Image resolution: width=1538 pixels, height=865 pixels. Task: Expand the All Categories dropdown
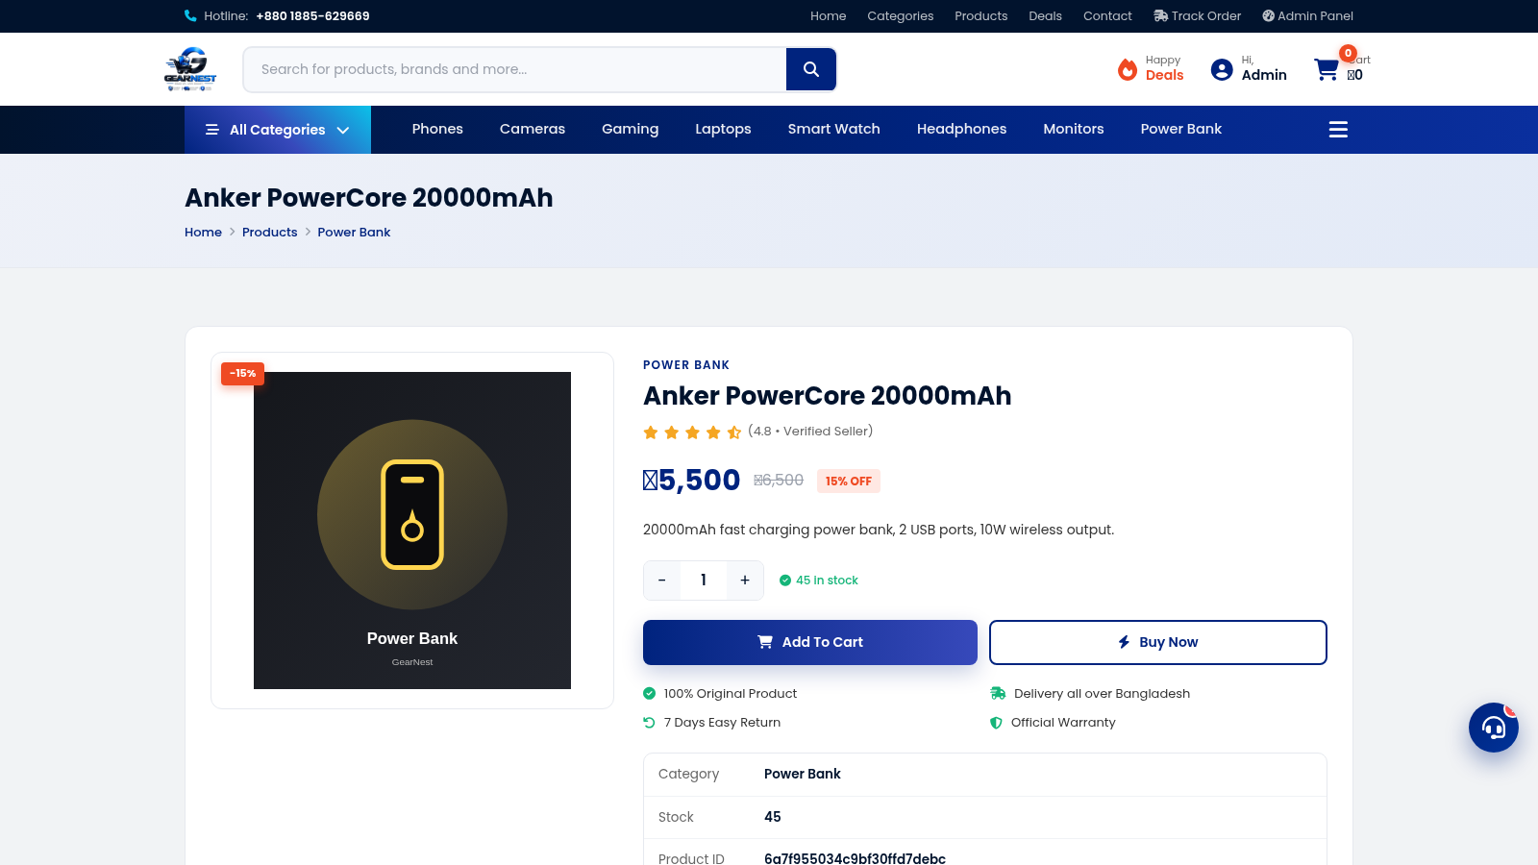[278, 130]
